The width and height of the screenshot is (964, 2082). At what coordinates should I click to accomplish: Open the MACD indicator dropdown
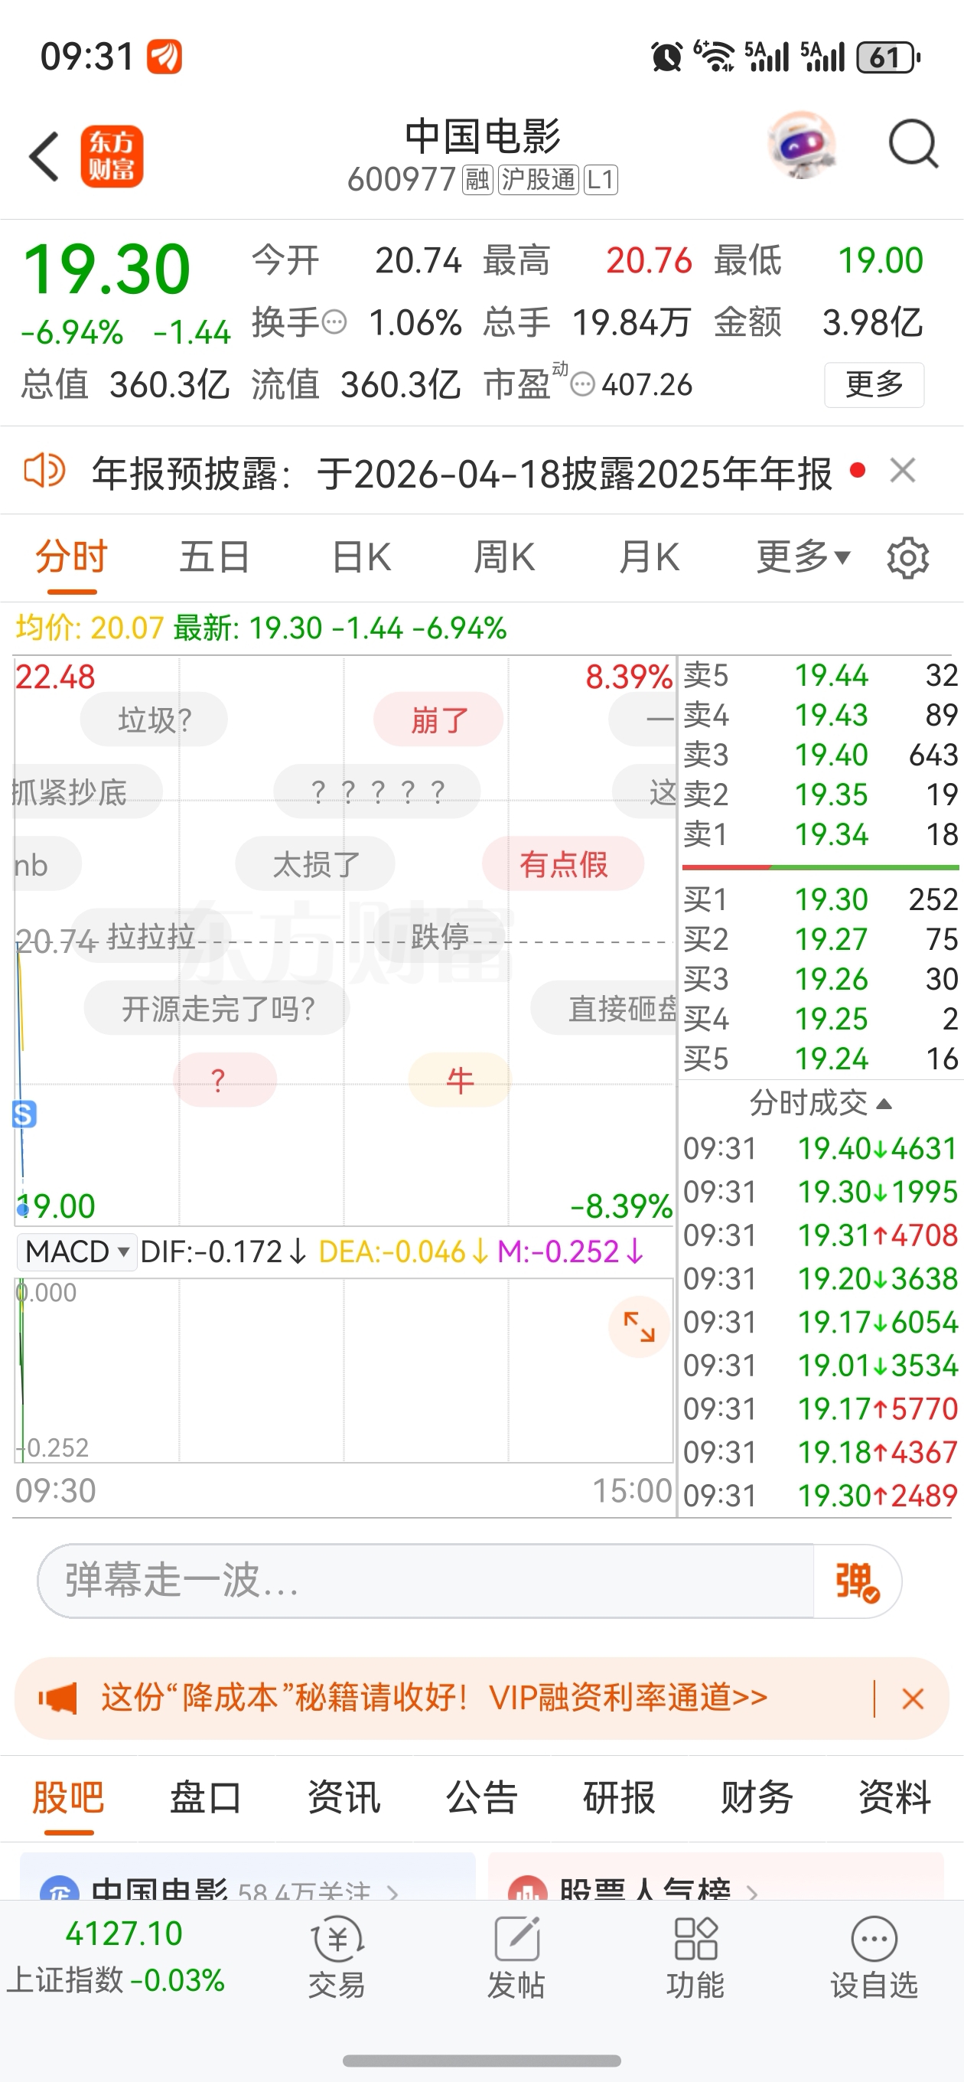(x=77, y=1252)
